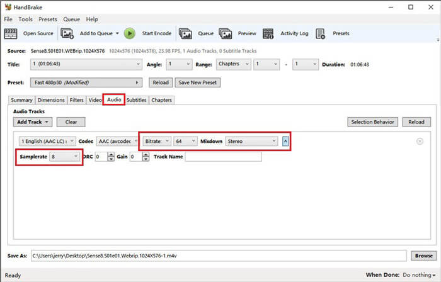This screenshot has height=282, width=441.
Task: Increase the Gain value stepper
Action: 146,154
